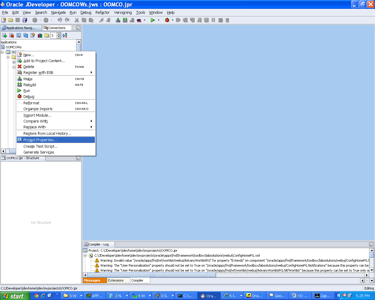Click the garbage collection trash toolbar icon
Screen dimensions: 375x300
click(x=227, y=20)
